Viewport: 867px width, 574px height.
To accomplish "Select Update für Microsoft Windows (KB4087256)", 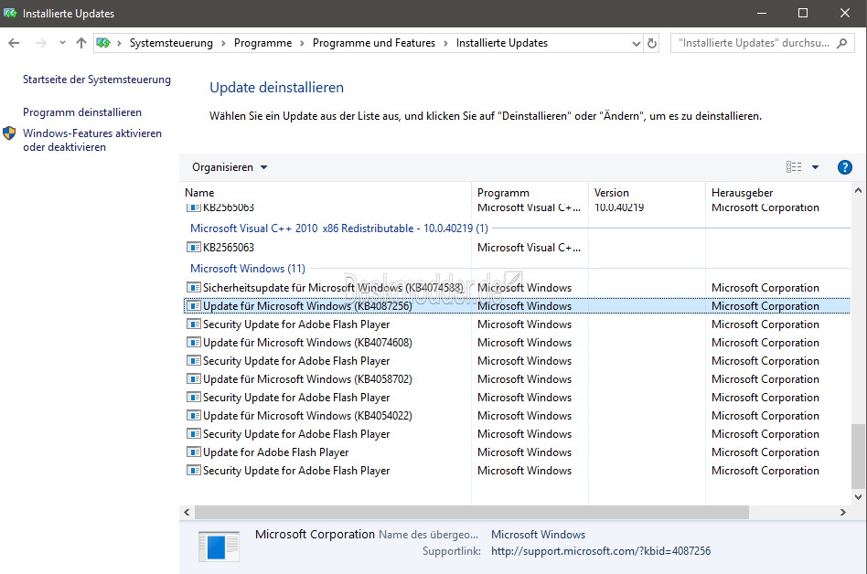I will pos(517,306).
